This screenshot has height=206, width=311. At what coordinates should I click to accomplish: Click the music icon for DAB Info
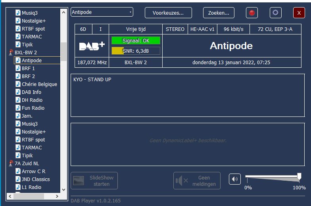click(x=18, y=92)
